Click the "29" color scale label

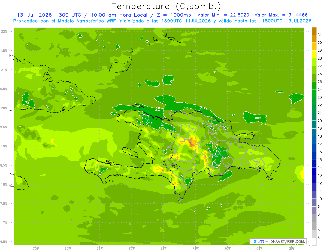320,51
